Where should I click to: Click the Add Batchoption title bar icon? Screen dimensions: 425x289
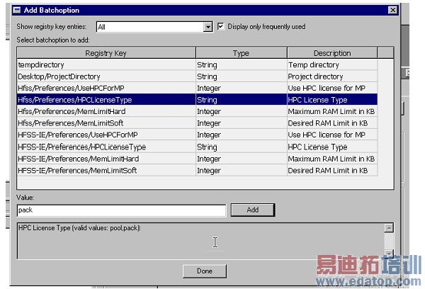(x=17, y=11)
